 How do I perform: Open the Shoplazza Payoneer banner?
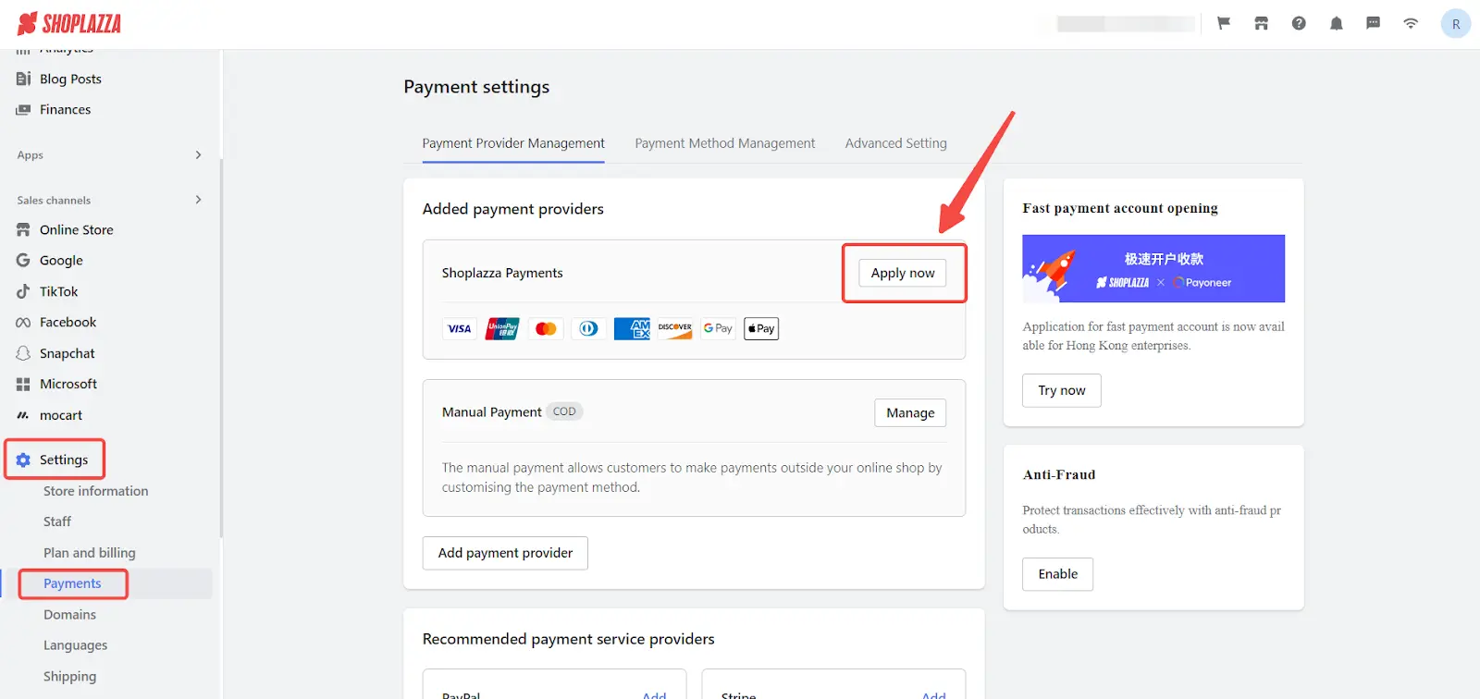pyautogui.click(x=1153, y=269)
